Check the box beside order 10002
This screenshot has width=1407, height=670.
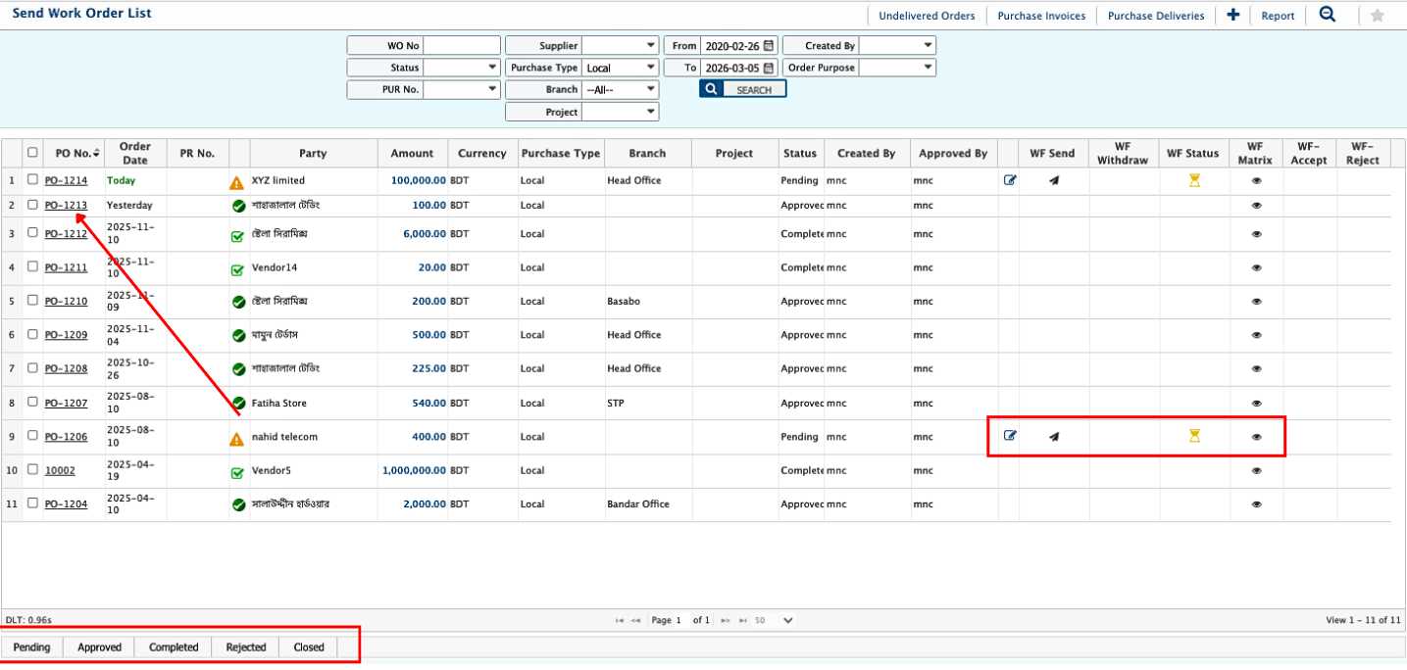(x=33, y=470)
